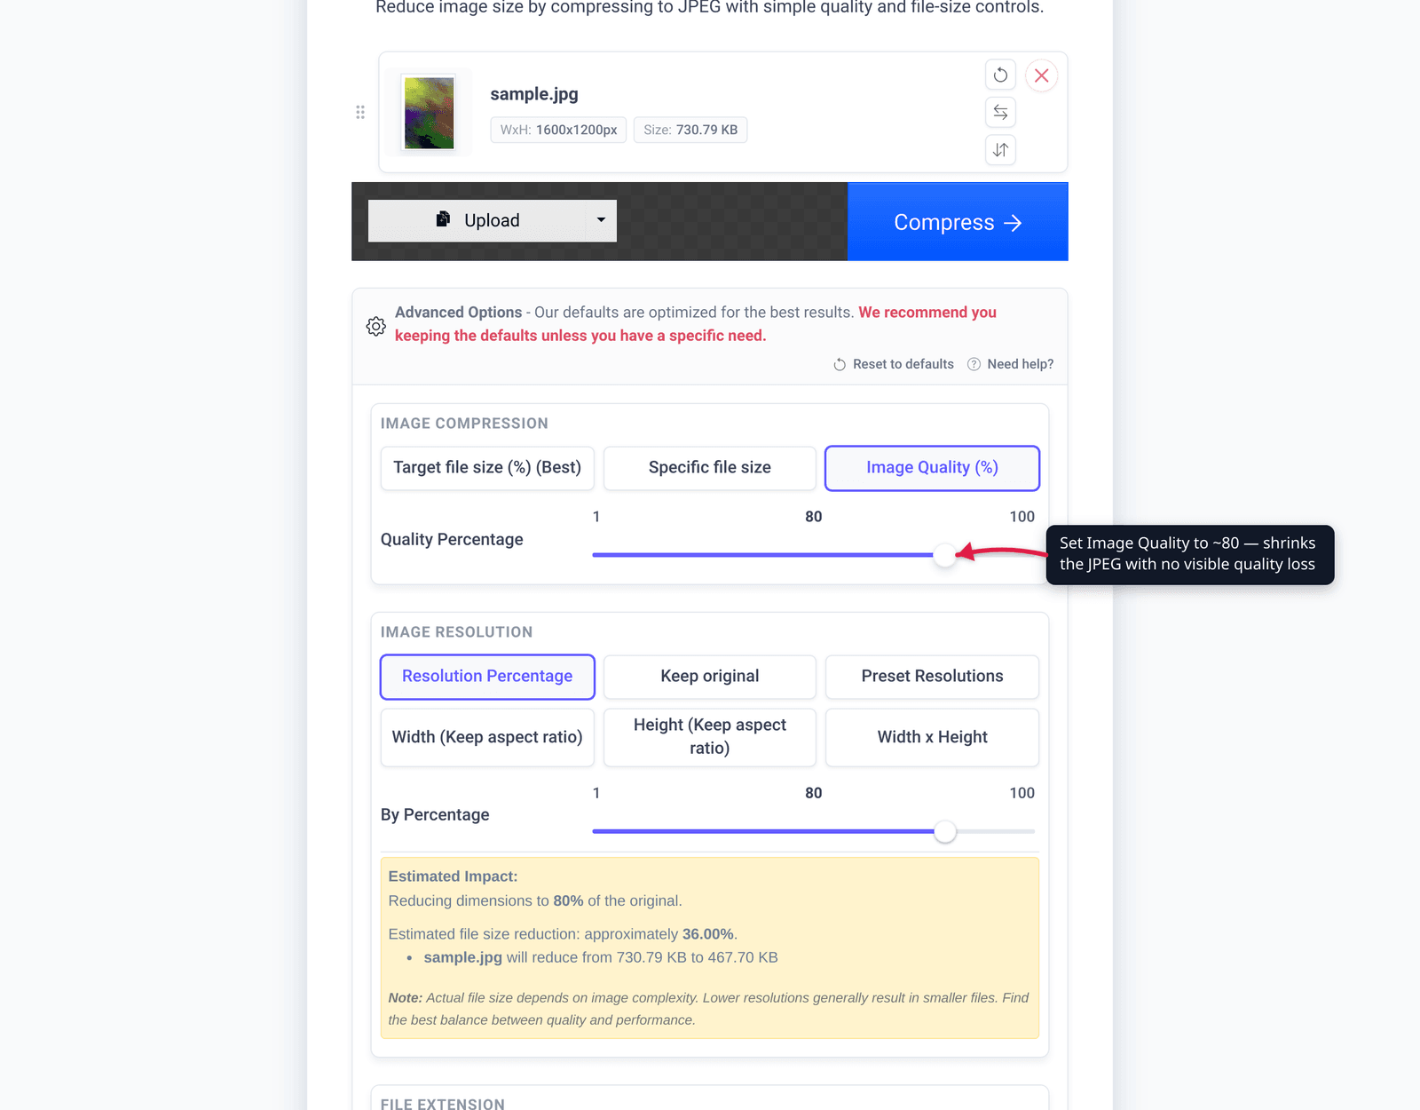Click the sample.jpg thumbnail preview
Viewport: 1420px width, 1110px height.
pyautogui.click(x=430, y=113)
